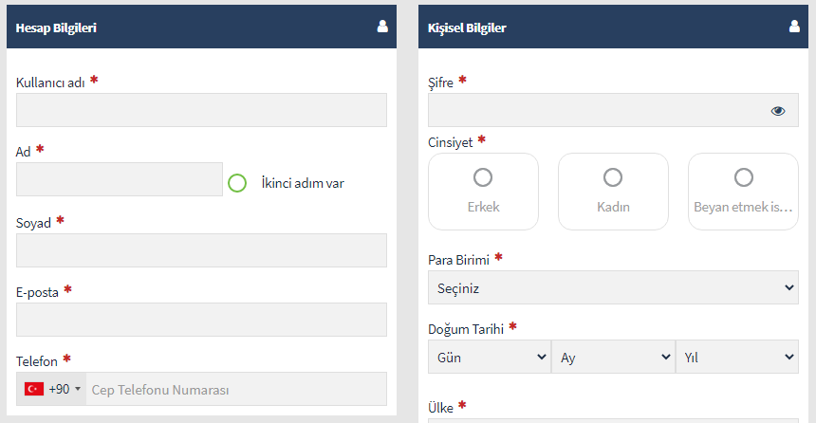Focus the E-posta input field
816x423 pixels.
tap(201, 320)
